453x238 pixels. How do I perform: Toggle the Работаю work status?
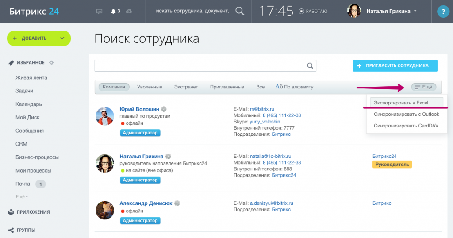click(x=313, y=11)
